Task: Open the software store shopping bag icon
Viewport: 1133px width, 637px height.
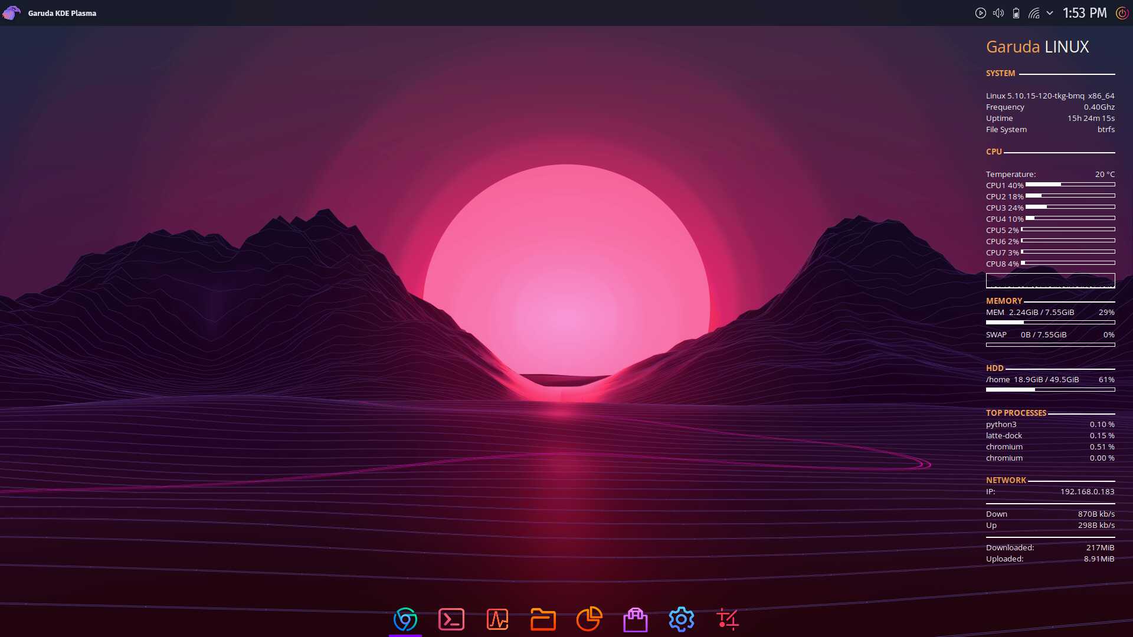Action: click(x=635, y=619)
